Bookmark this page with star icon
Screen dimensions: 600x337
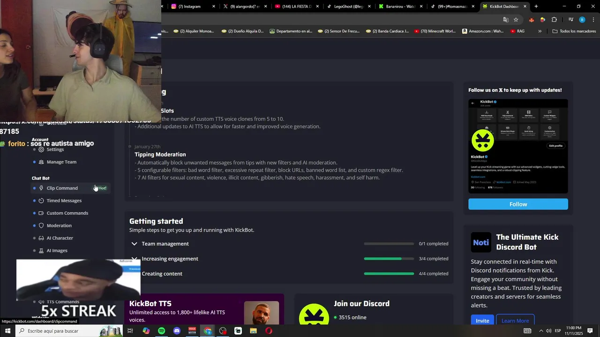click(x=516, y=20)
